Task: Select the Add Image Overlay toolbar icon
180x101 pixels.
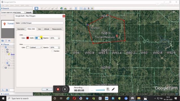Action: point(53,8)
